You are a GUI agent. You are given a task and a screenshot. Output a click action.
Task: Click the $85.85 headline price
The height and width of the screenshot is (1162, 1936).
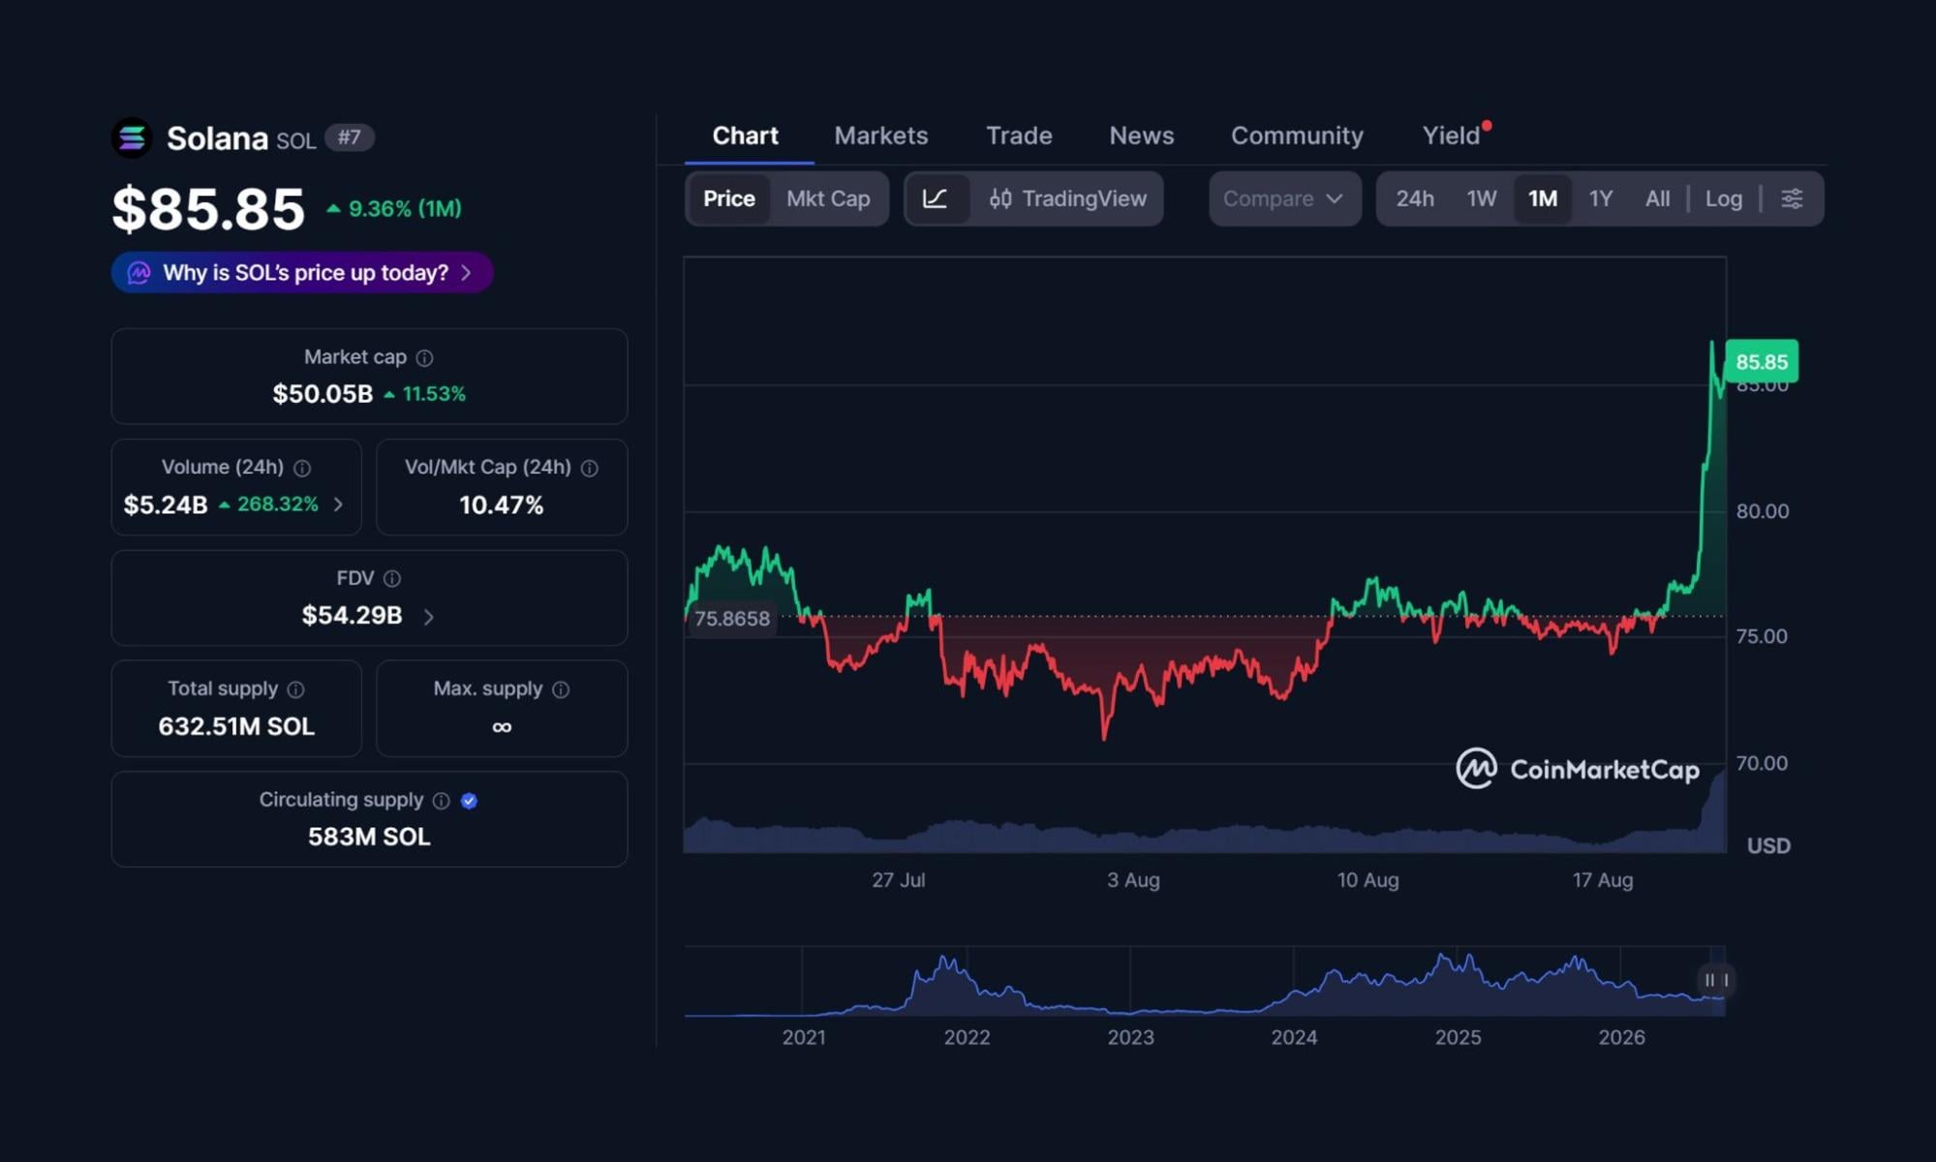[x=208, y=209]
